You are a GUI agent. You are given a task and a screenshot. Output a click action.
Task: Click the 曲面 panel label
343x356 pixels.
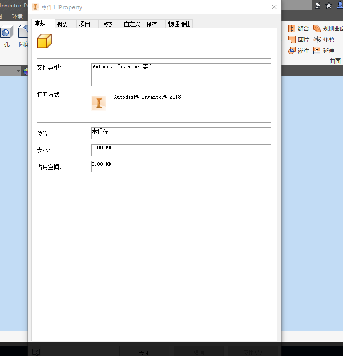click(x=335, y=61)
